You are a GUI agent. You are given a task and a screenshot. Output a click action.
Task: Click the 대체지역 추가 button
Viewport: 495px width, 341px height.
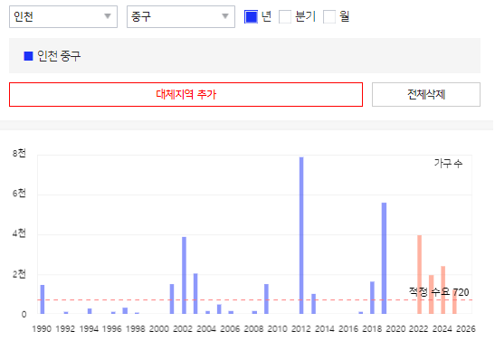click(x=186, y=95)
